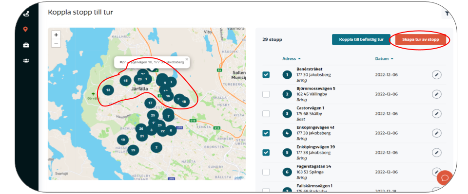Uncheck the Banérstråket stop checkbox
468x194 pixels.
pyautogui.click(x=266, y=75)
